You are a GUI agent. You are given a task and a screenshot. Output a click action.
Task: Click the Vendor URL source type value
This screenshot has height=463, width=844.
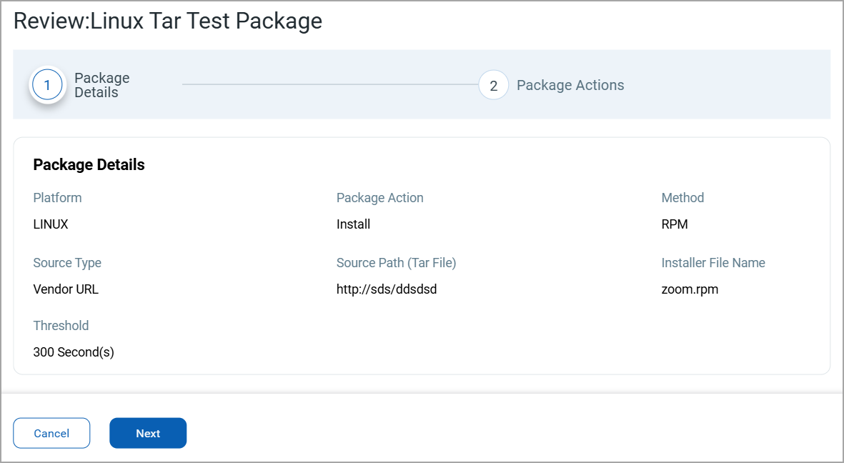coord(66,289)
